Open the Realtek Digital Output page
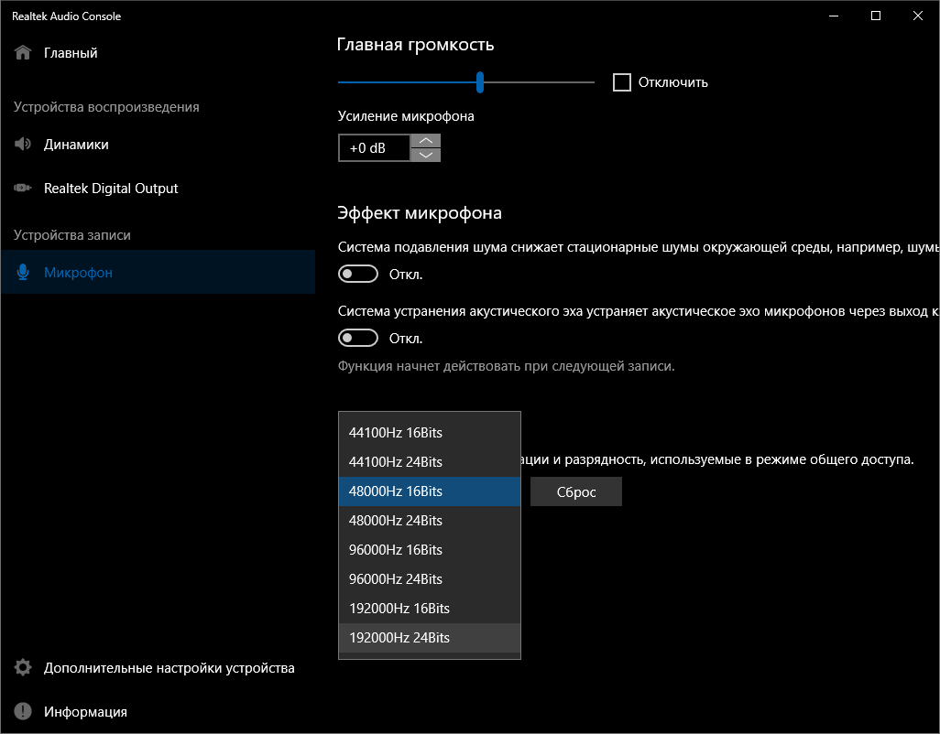This screenshot has width=940, height=734. point(111,189)
